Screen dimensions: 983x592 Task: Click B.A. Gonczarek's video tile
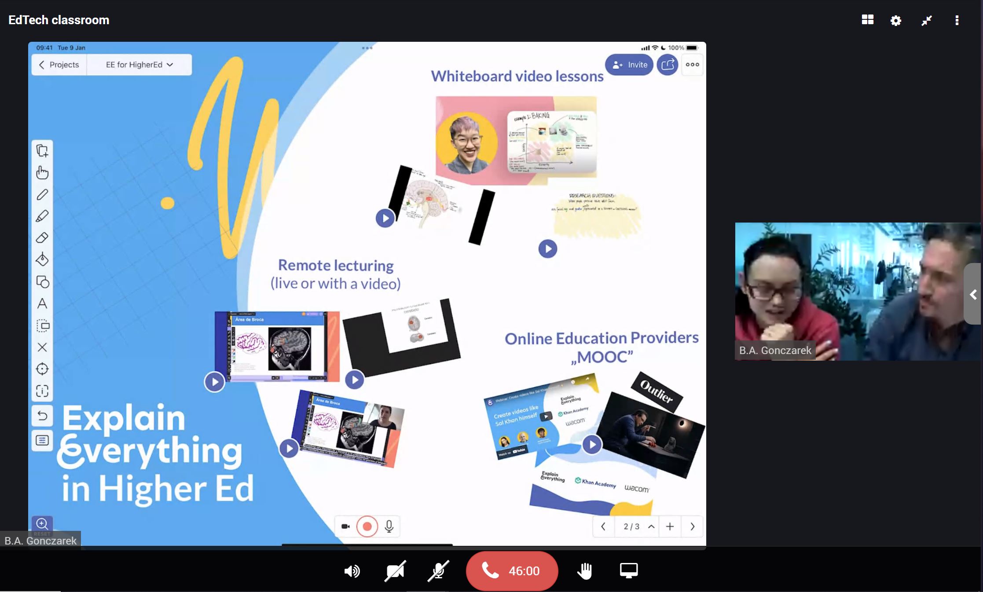[858, 292]
